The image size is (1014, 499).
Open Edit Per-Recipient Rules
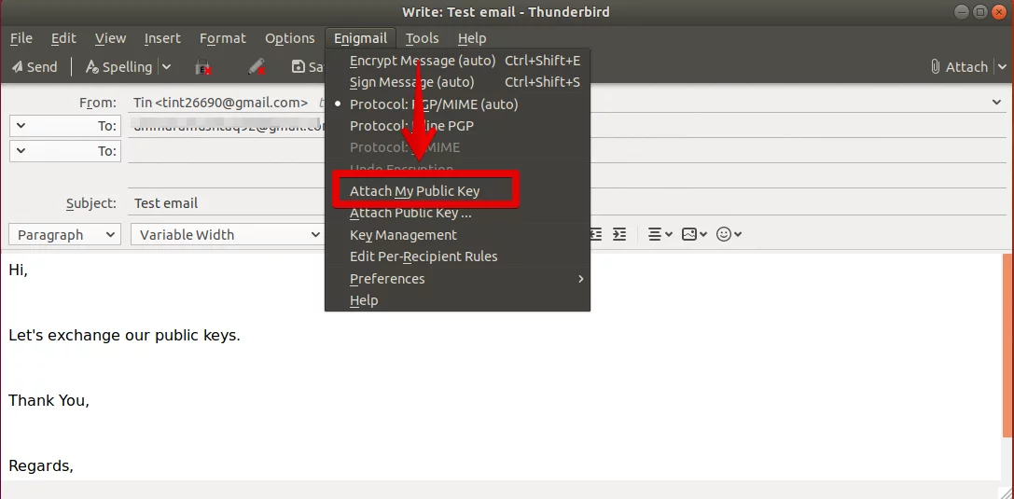click(457, 256)
